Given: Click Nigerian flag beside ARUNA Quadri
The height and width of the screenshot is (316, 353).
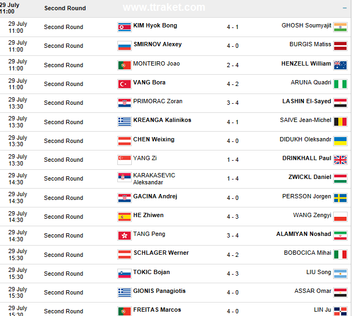Looking at the screenshot, I should pos(340,84).
